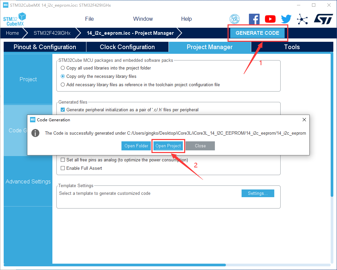Open template Settings... button
337x270 pixels.
pos(258,193)
